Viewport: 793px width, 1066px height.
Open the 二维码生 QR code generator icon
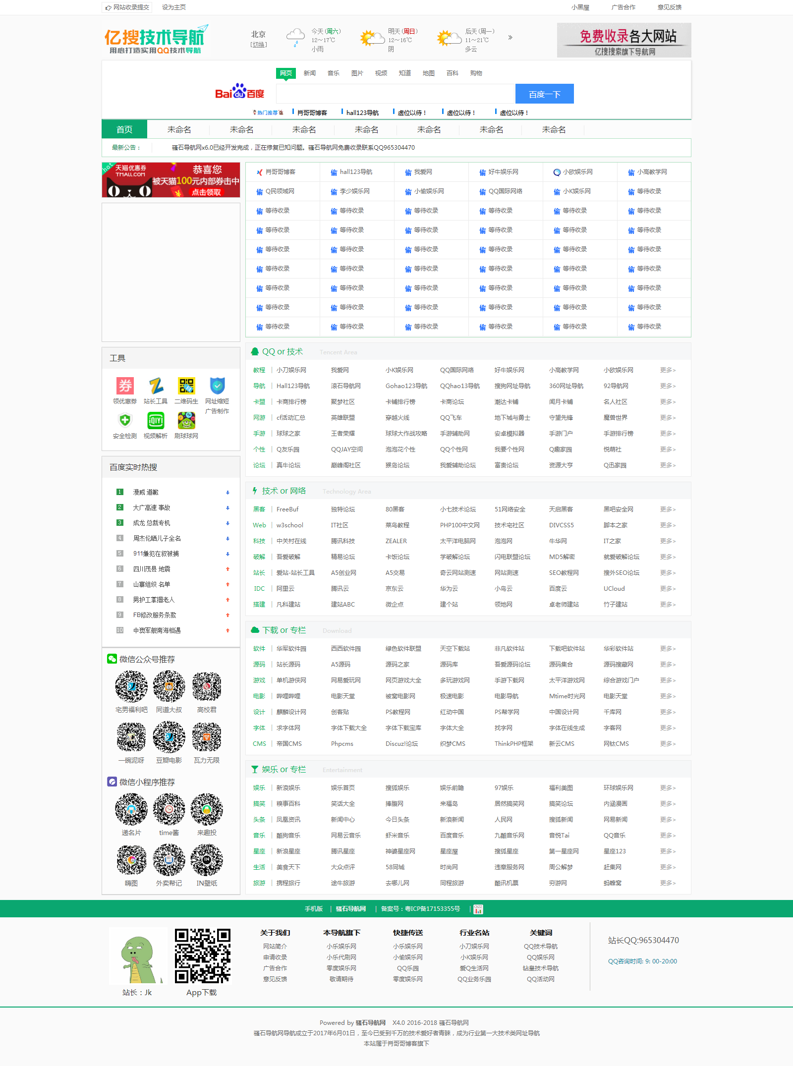pyautogui.click(x=186, y=386)
